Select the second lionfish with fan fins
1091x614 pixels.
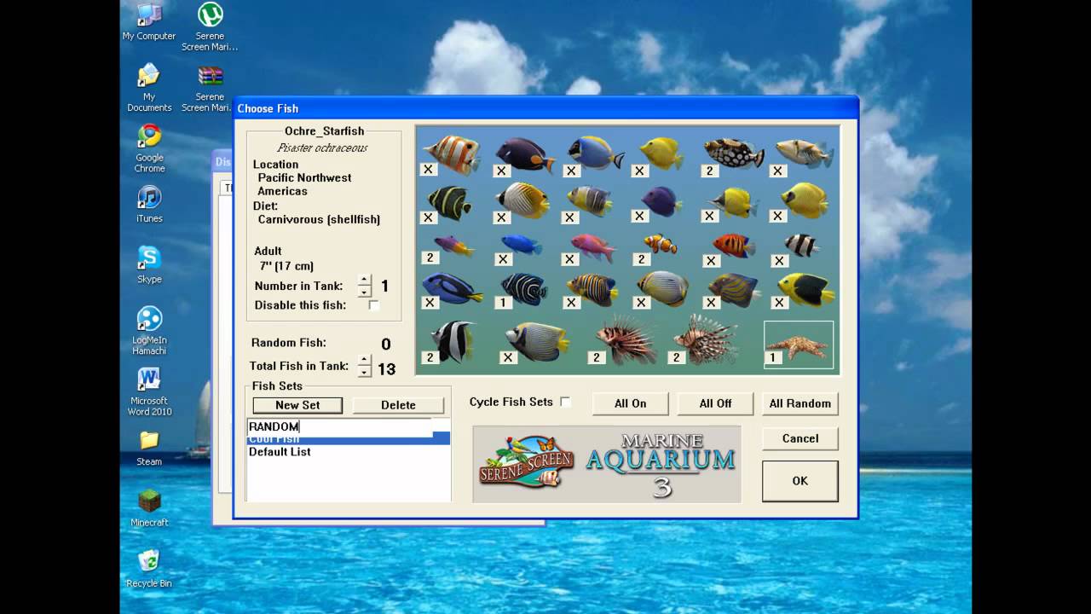click(x=707, y=339)
